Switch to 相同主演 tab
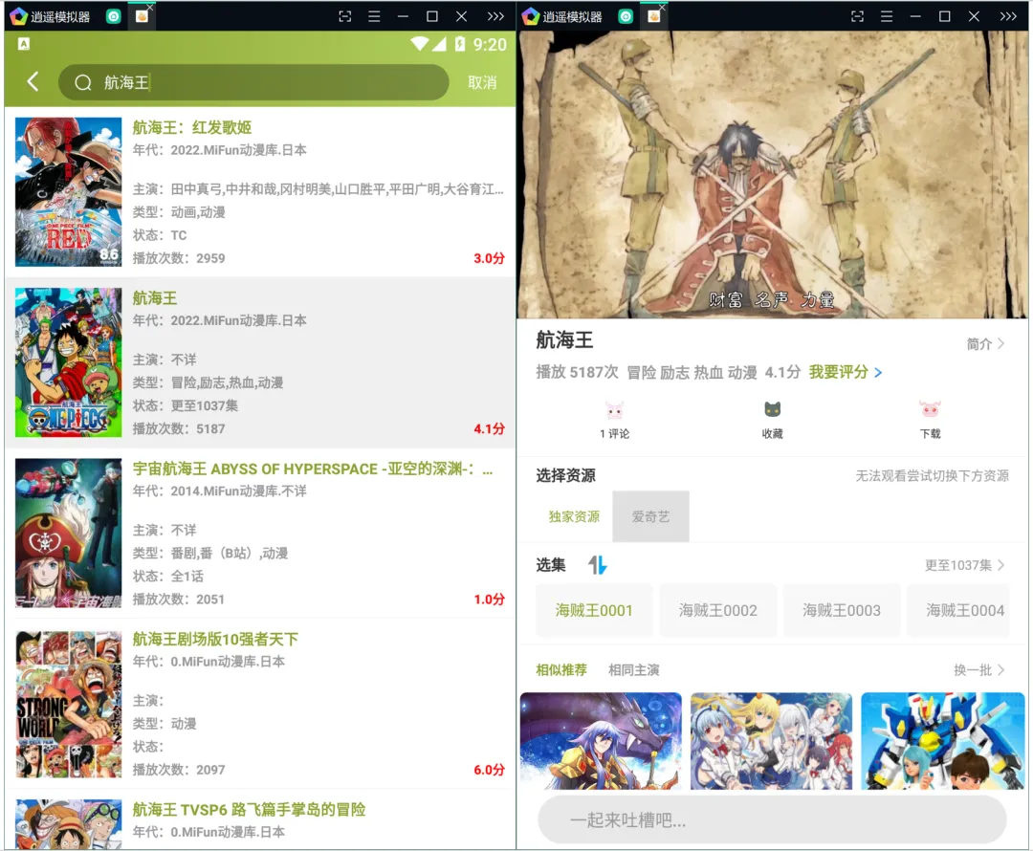This screenshot has width=1033, height=851. (634, 670)
